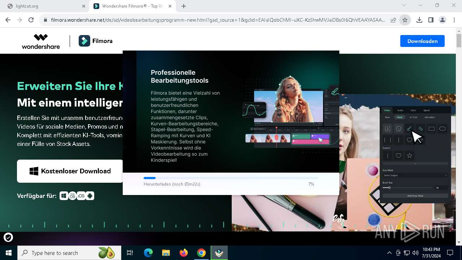Open the Chrome three-dot menu

(x=454, y=20)
